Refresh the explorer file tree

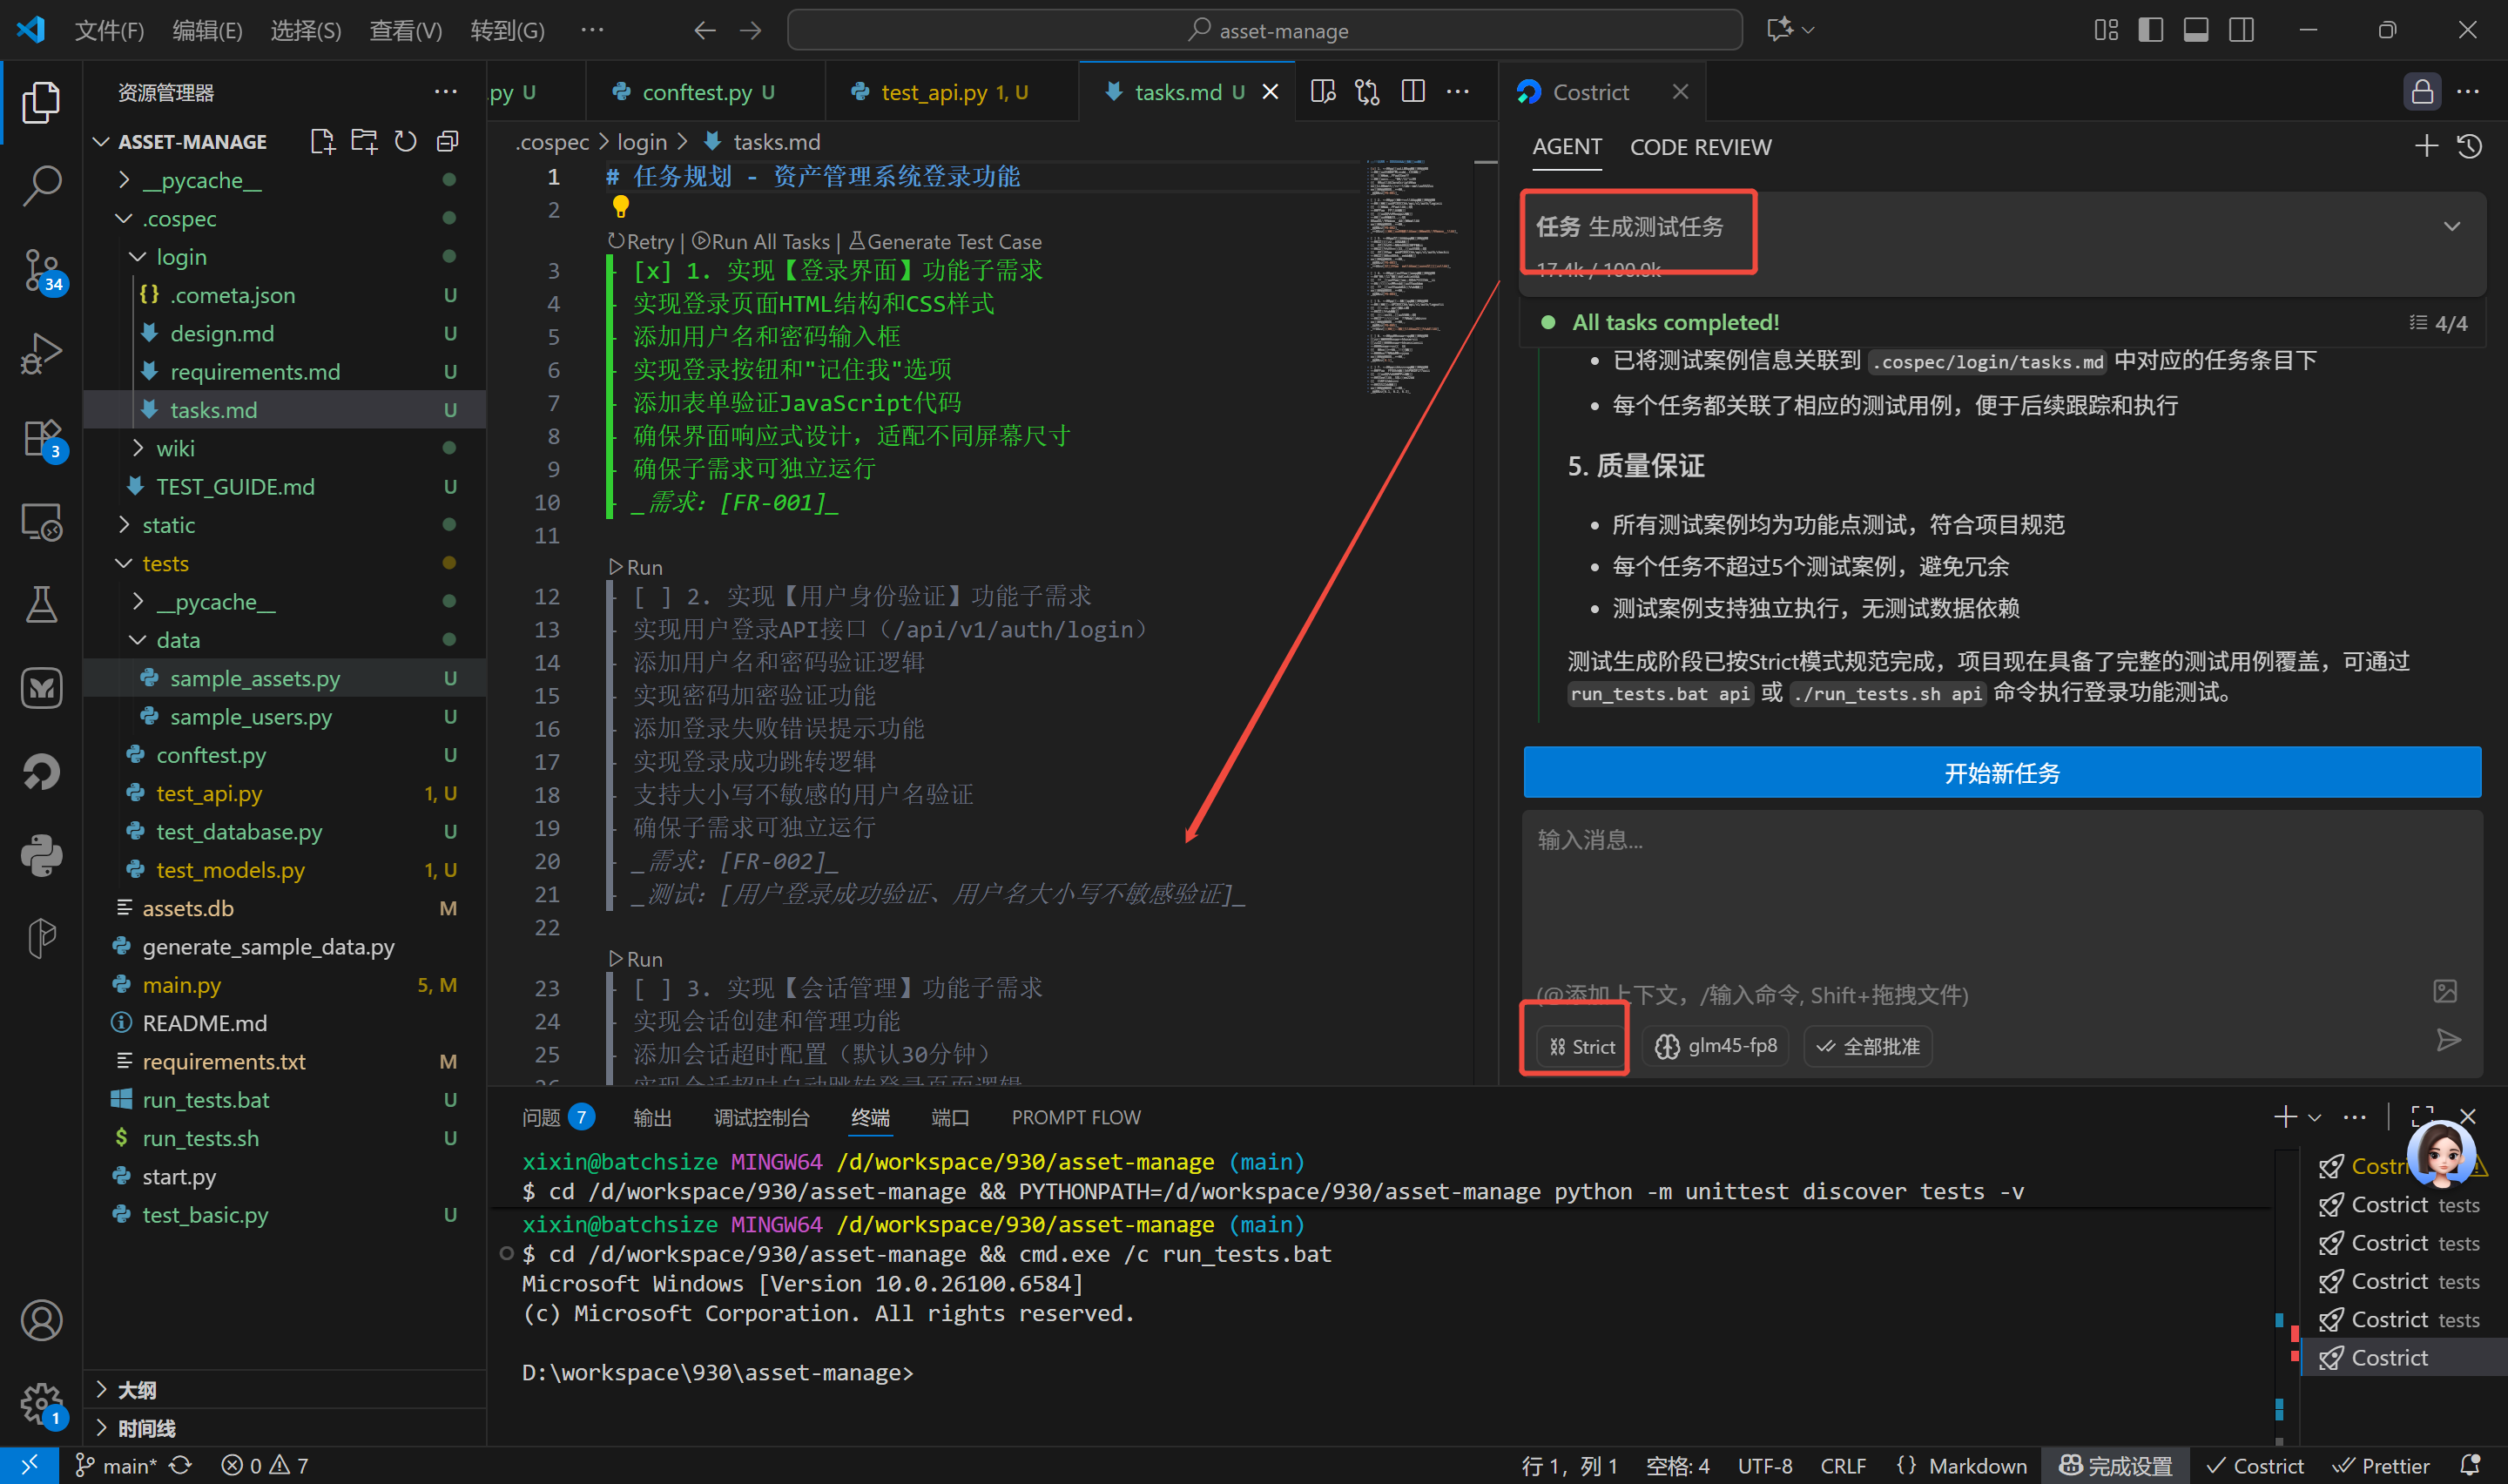[405, 142]
